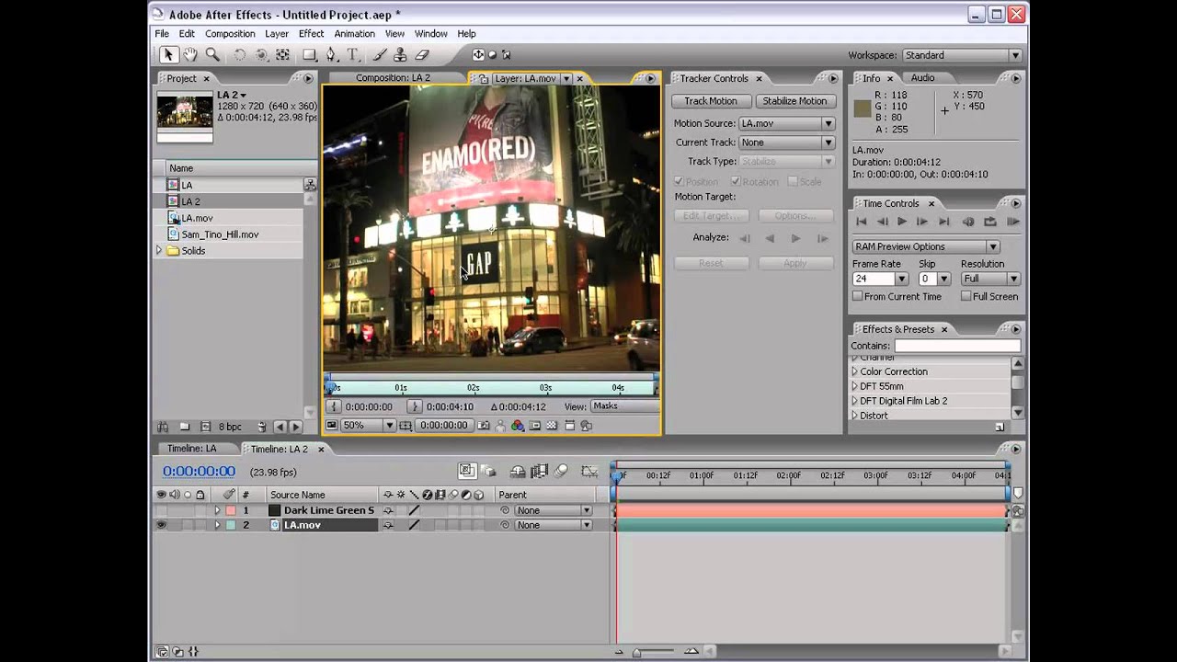This screenshot has width=1177, height=662.
Task: Click the Info panel color swatch
Action: [x=862, y=108]
